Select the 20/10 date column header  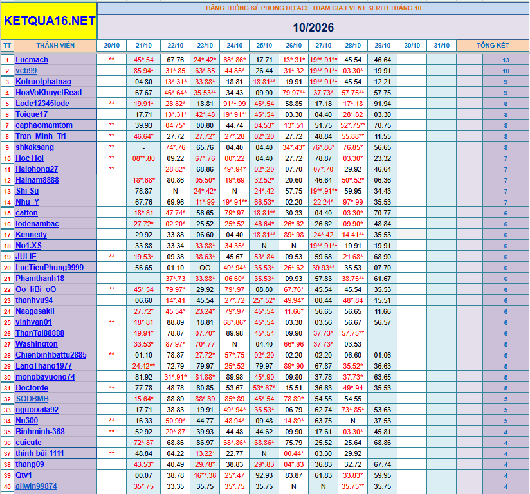[x=111, y=46]
